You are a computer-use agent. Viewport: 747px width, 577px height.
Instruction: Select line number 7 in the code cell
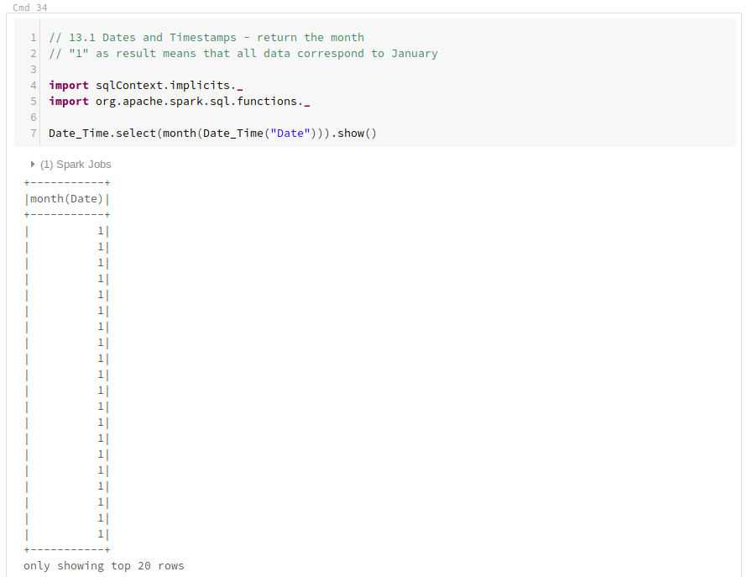(33, 133)
